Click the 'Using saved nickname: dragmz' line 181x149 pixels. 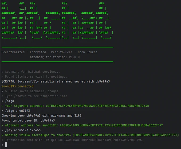coord(30,91)
